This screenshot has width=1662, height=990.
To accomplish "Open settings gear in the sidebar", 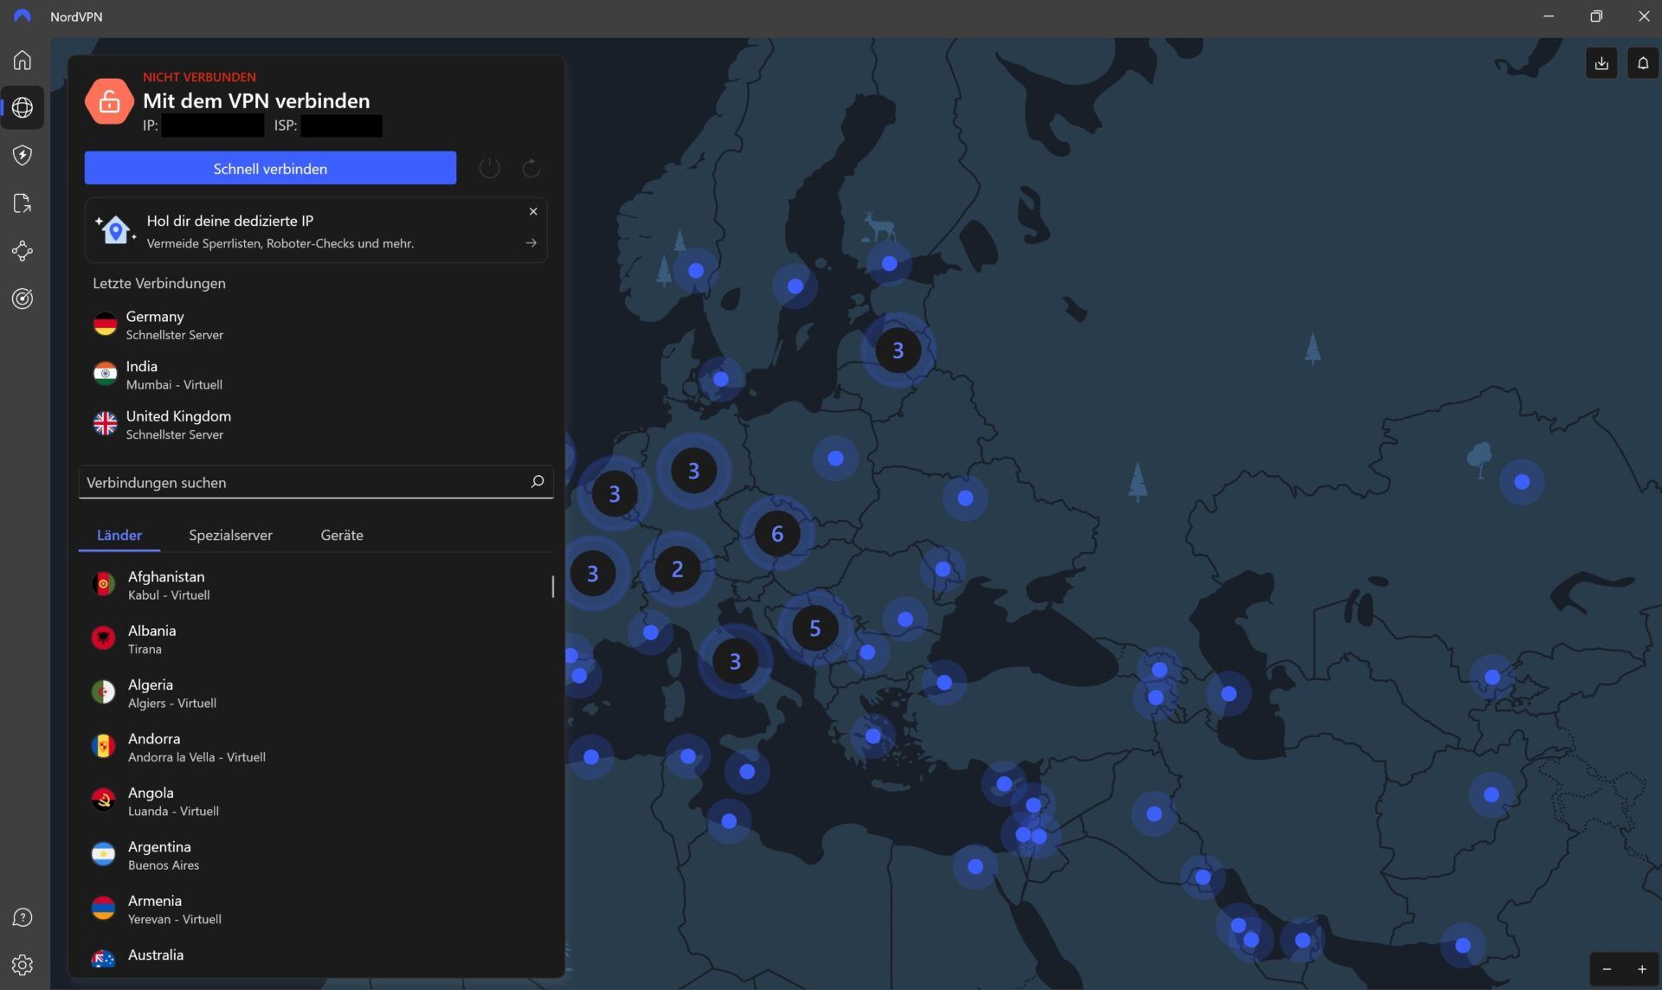I will (23, 965).
